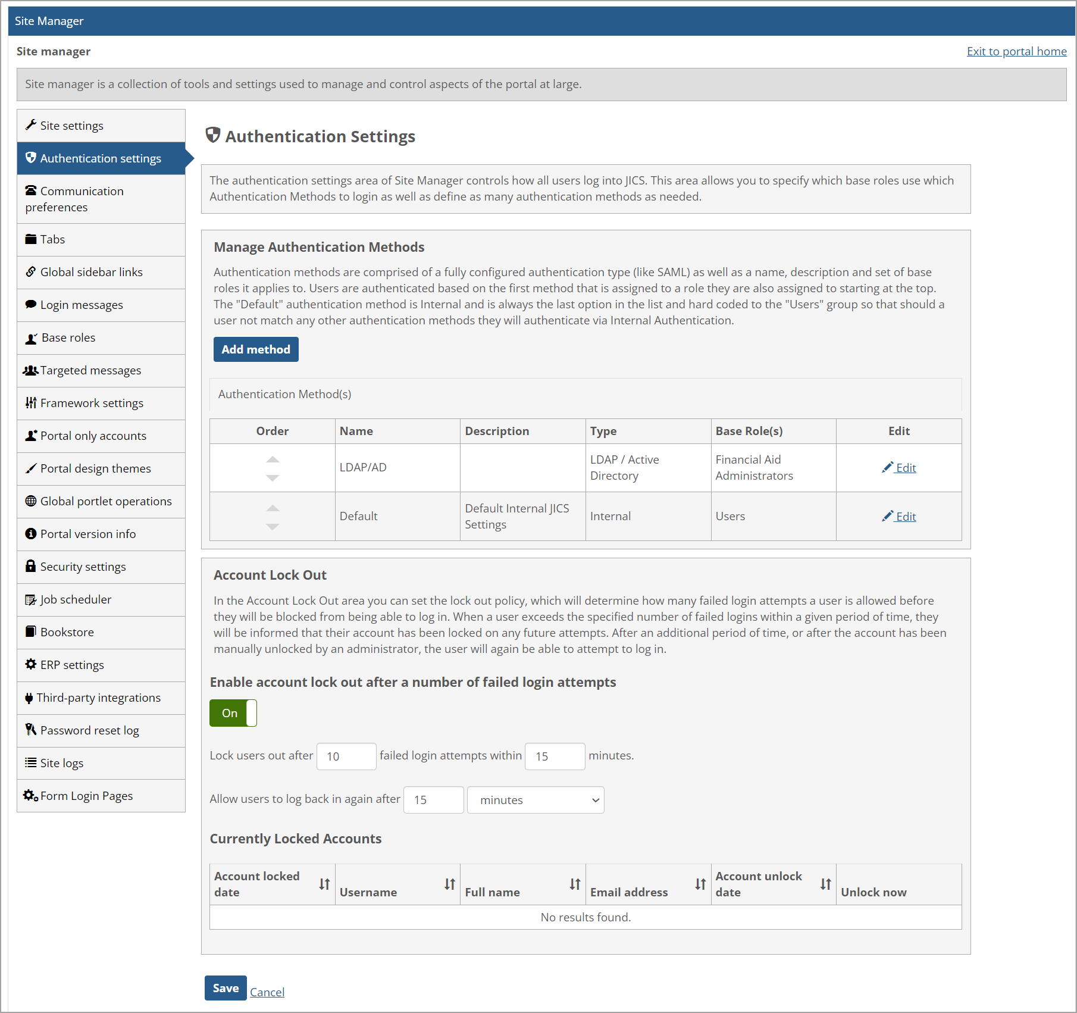1077x1013 pixels.
Task: Click the Portal version info circle icon
Action: click(31, 533)
